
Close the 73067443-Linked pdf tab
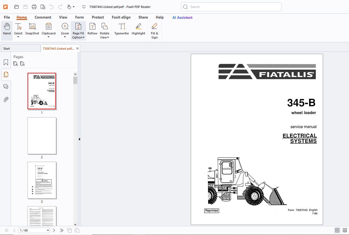pos(77,49)
